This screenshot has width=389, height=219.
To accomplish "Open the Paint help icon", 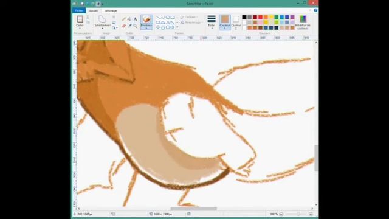I will (315, 10).
